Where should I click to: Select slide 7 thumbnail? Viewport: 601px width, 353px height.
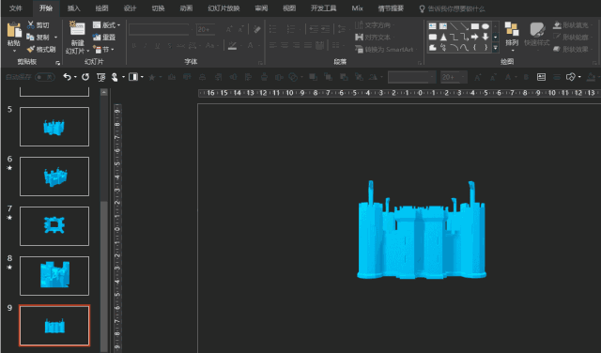(54, 226)
